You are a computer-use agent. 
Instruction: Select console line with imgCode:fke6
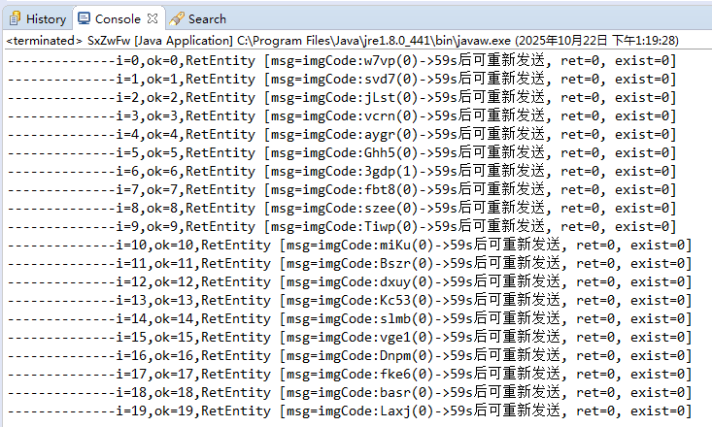(x=350, y=375)
